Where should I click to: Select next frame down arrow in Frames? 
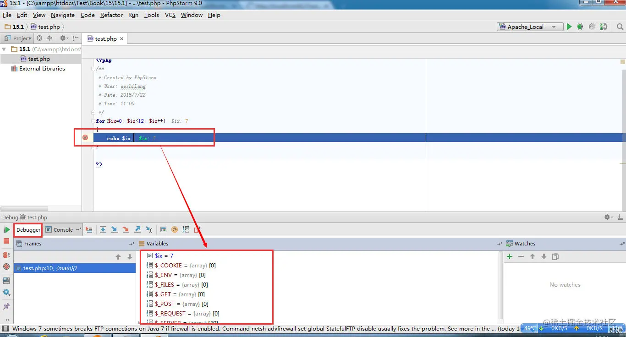(x=130, y=257)
